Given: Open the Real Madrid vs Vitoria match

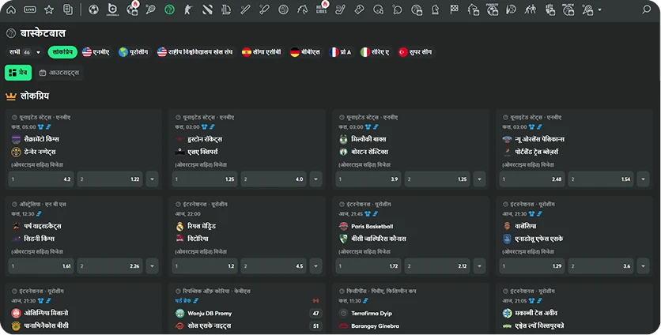Looking at the screenshot, I should (247, 231).
